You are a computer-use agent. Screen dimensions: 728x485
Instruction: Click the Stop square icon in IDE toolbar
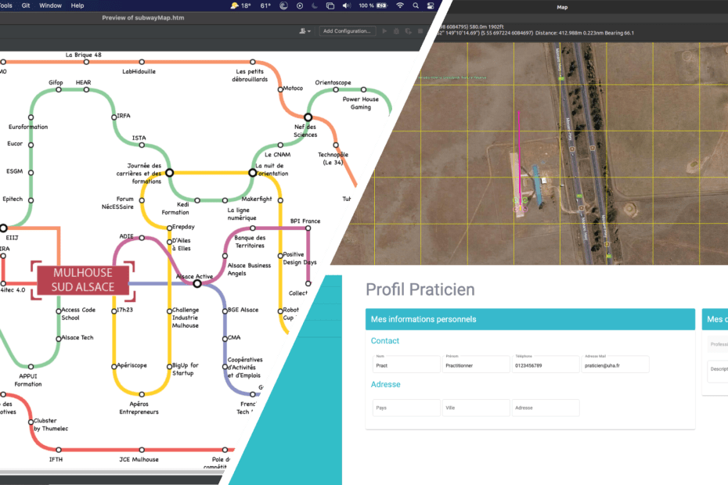point(420,31)
